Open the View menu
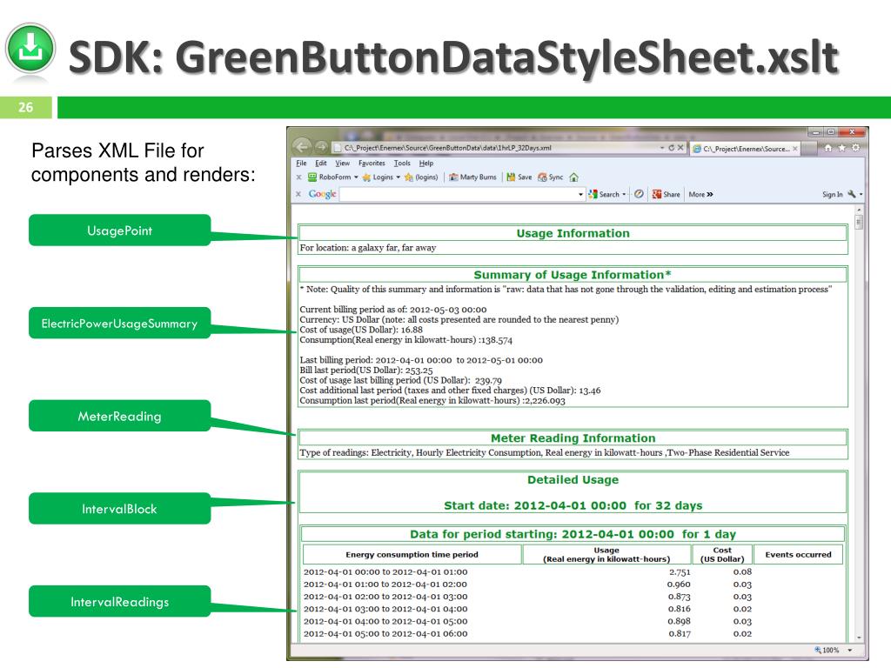 tap(343, 163)
